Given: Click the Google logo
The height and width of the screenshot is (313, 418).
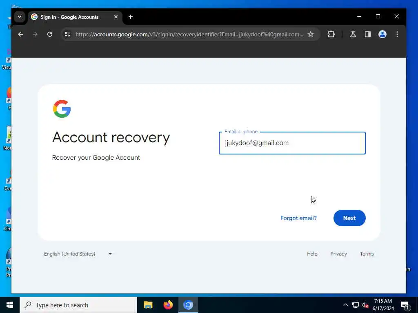Looking at the screenshot, I should (62, 109).
